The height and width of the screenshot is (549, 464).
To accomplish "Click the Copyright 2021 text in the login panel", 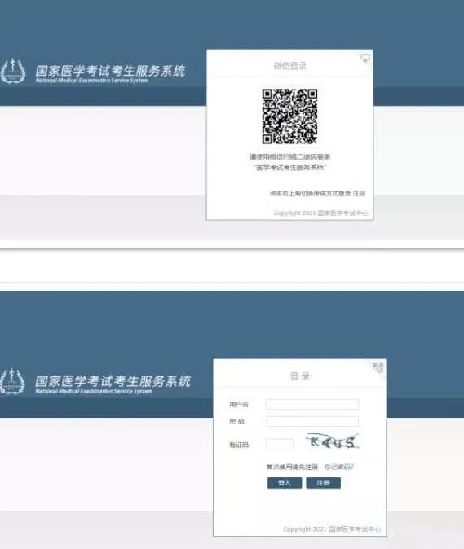I will 332,529.
